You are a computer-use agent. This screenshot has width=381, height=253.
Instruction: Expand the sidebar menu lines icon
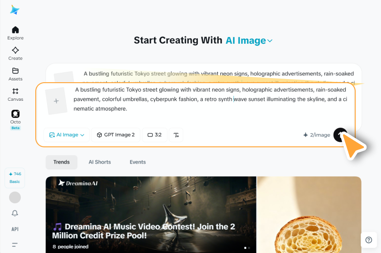pos(15,245)
